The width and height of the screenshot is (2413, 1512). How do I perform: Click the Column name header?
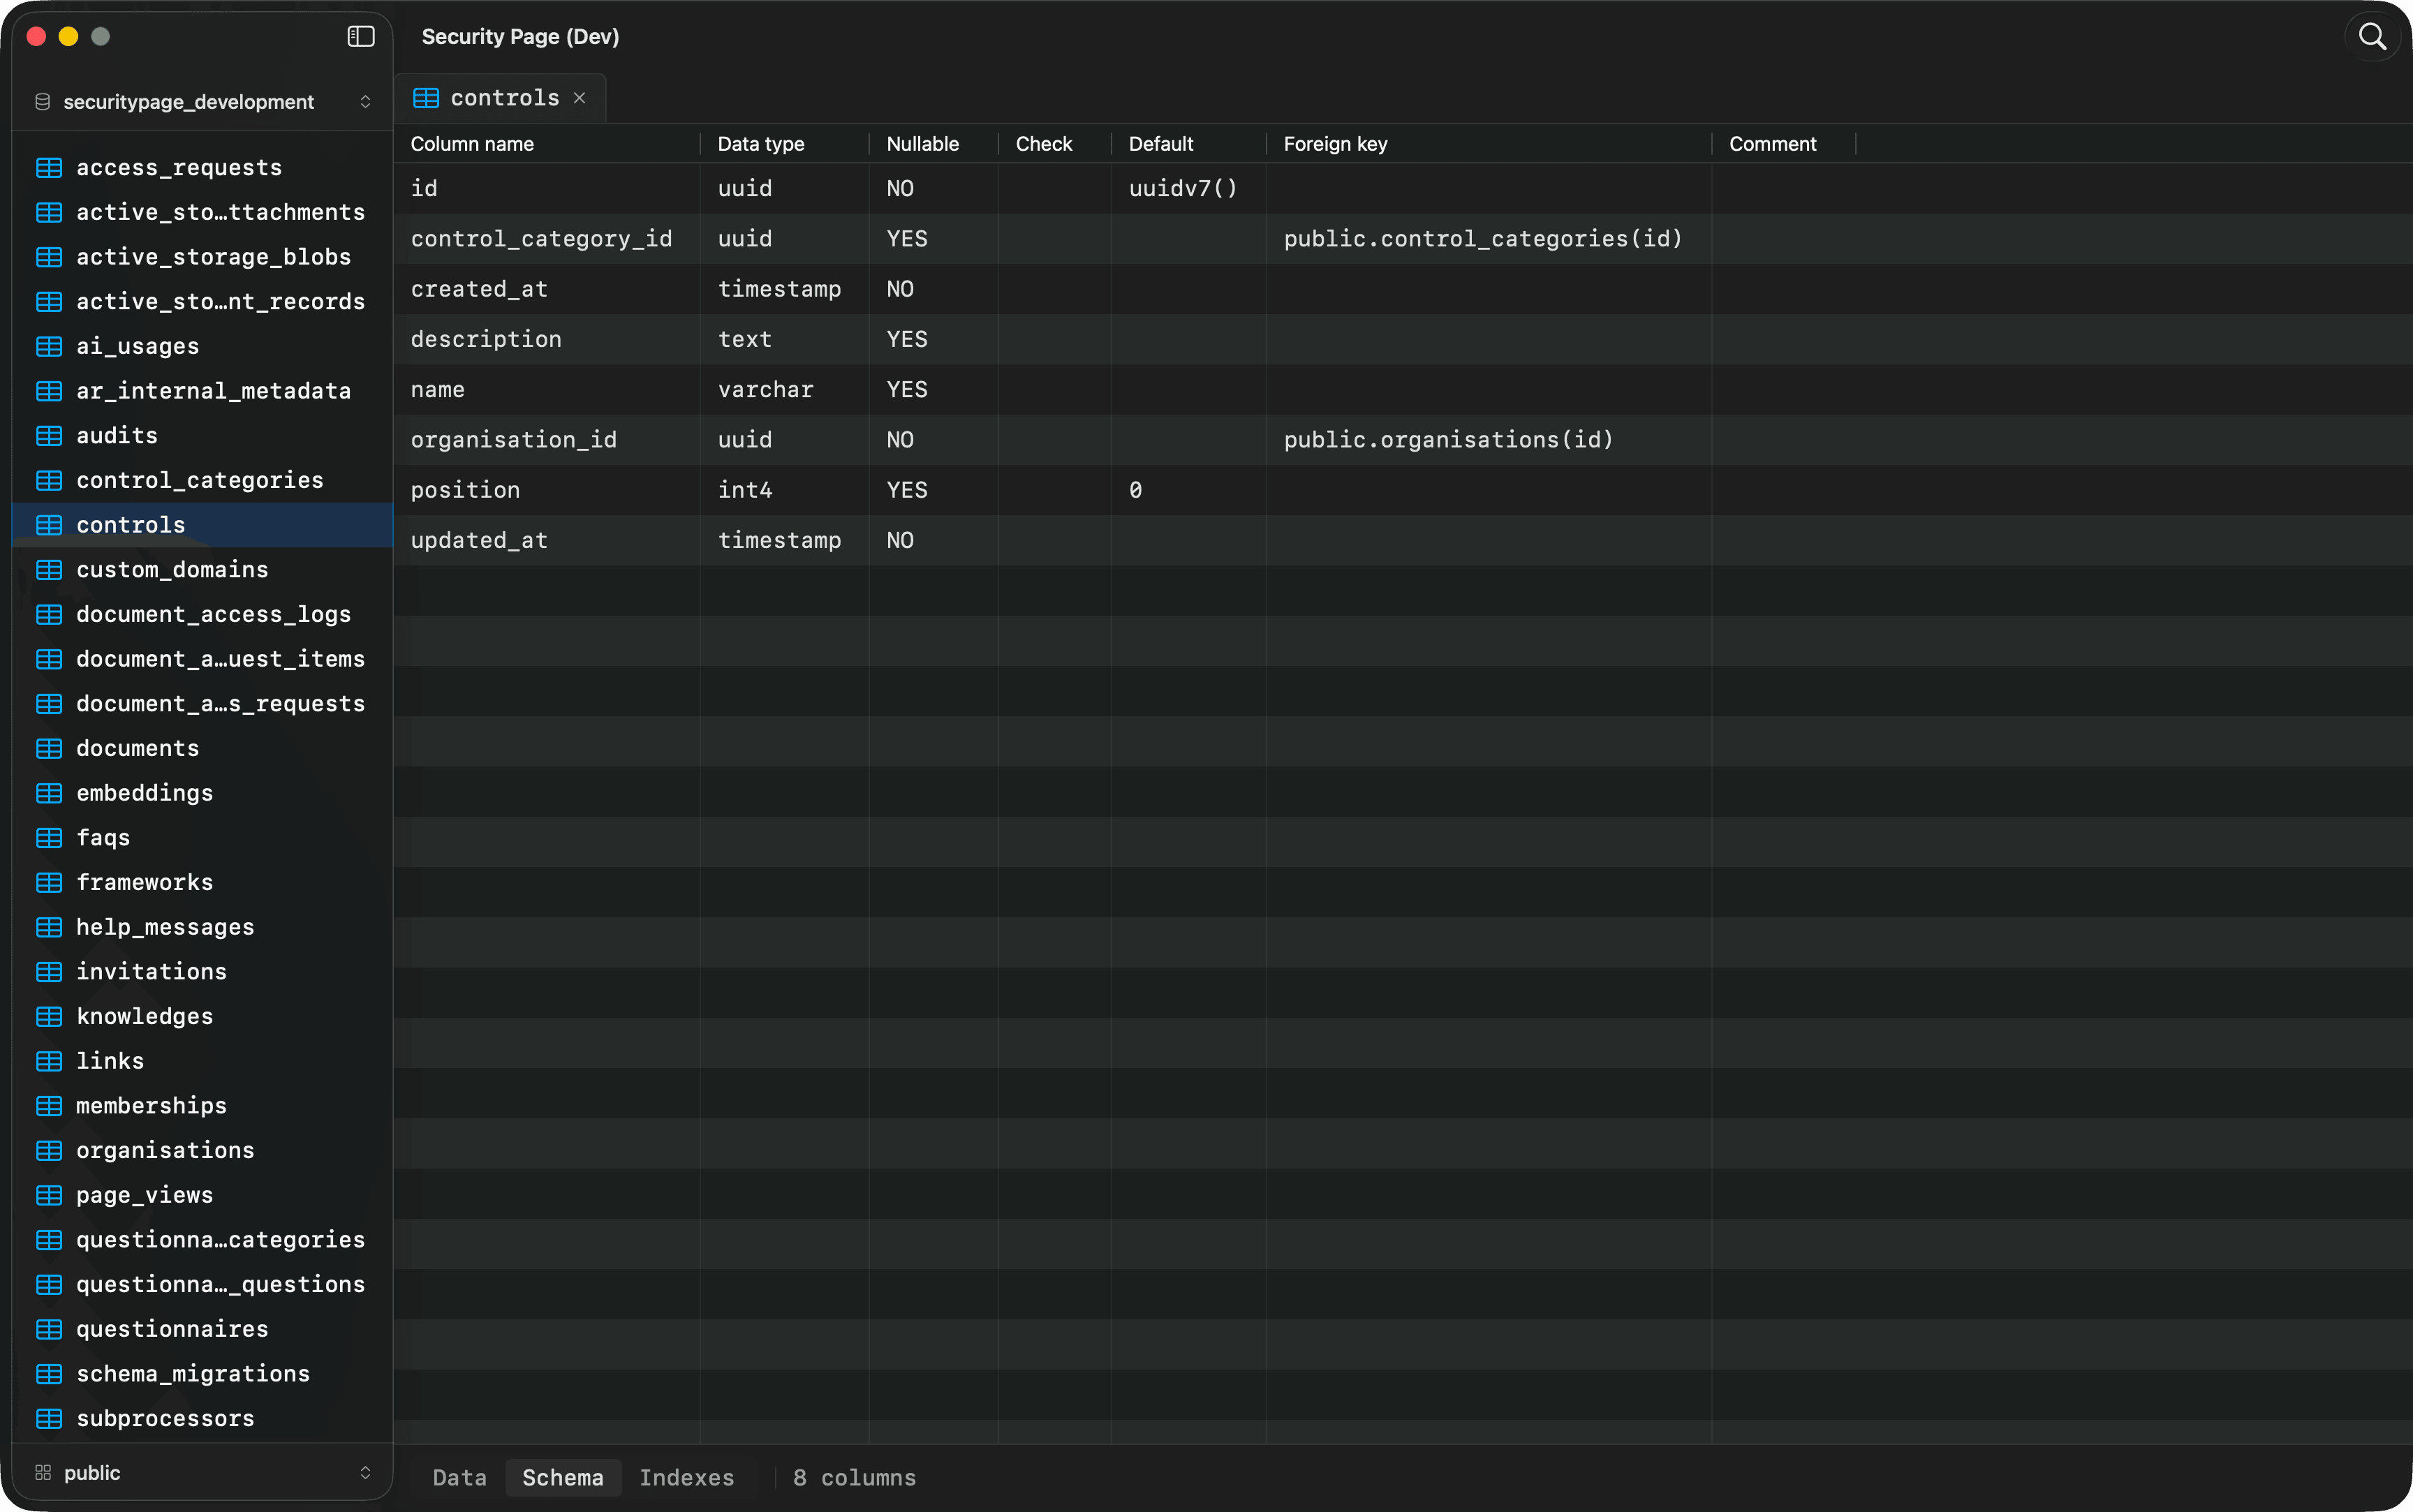(x=471, y=143)
